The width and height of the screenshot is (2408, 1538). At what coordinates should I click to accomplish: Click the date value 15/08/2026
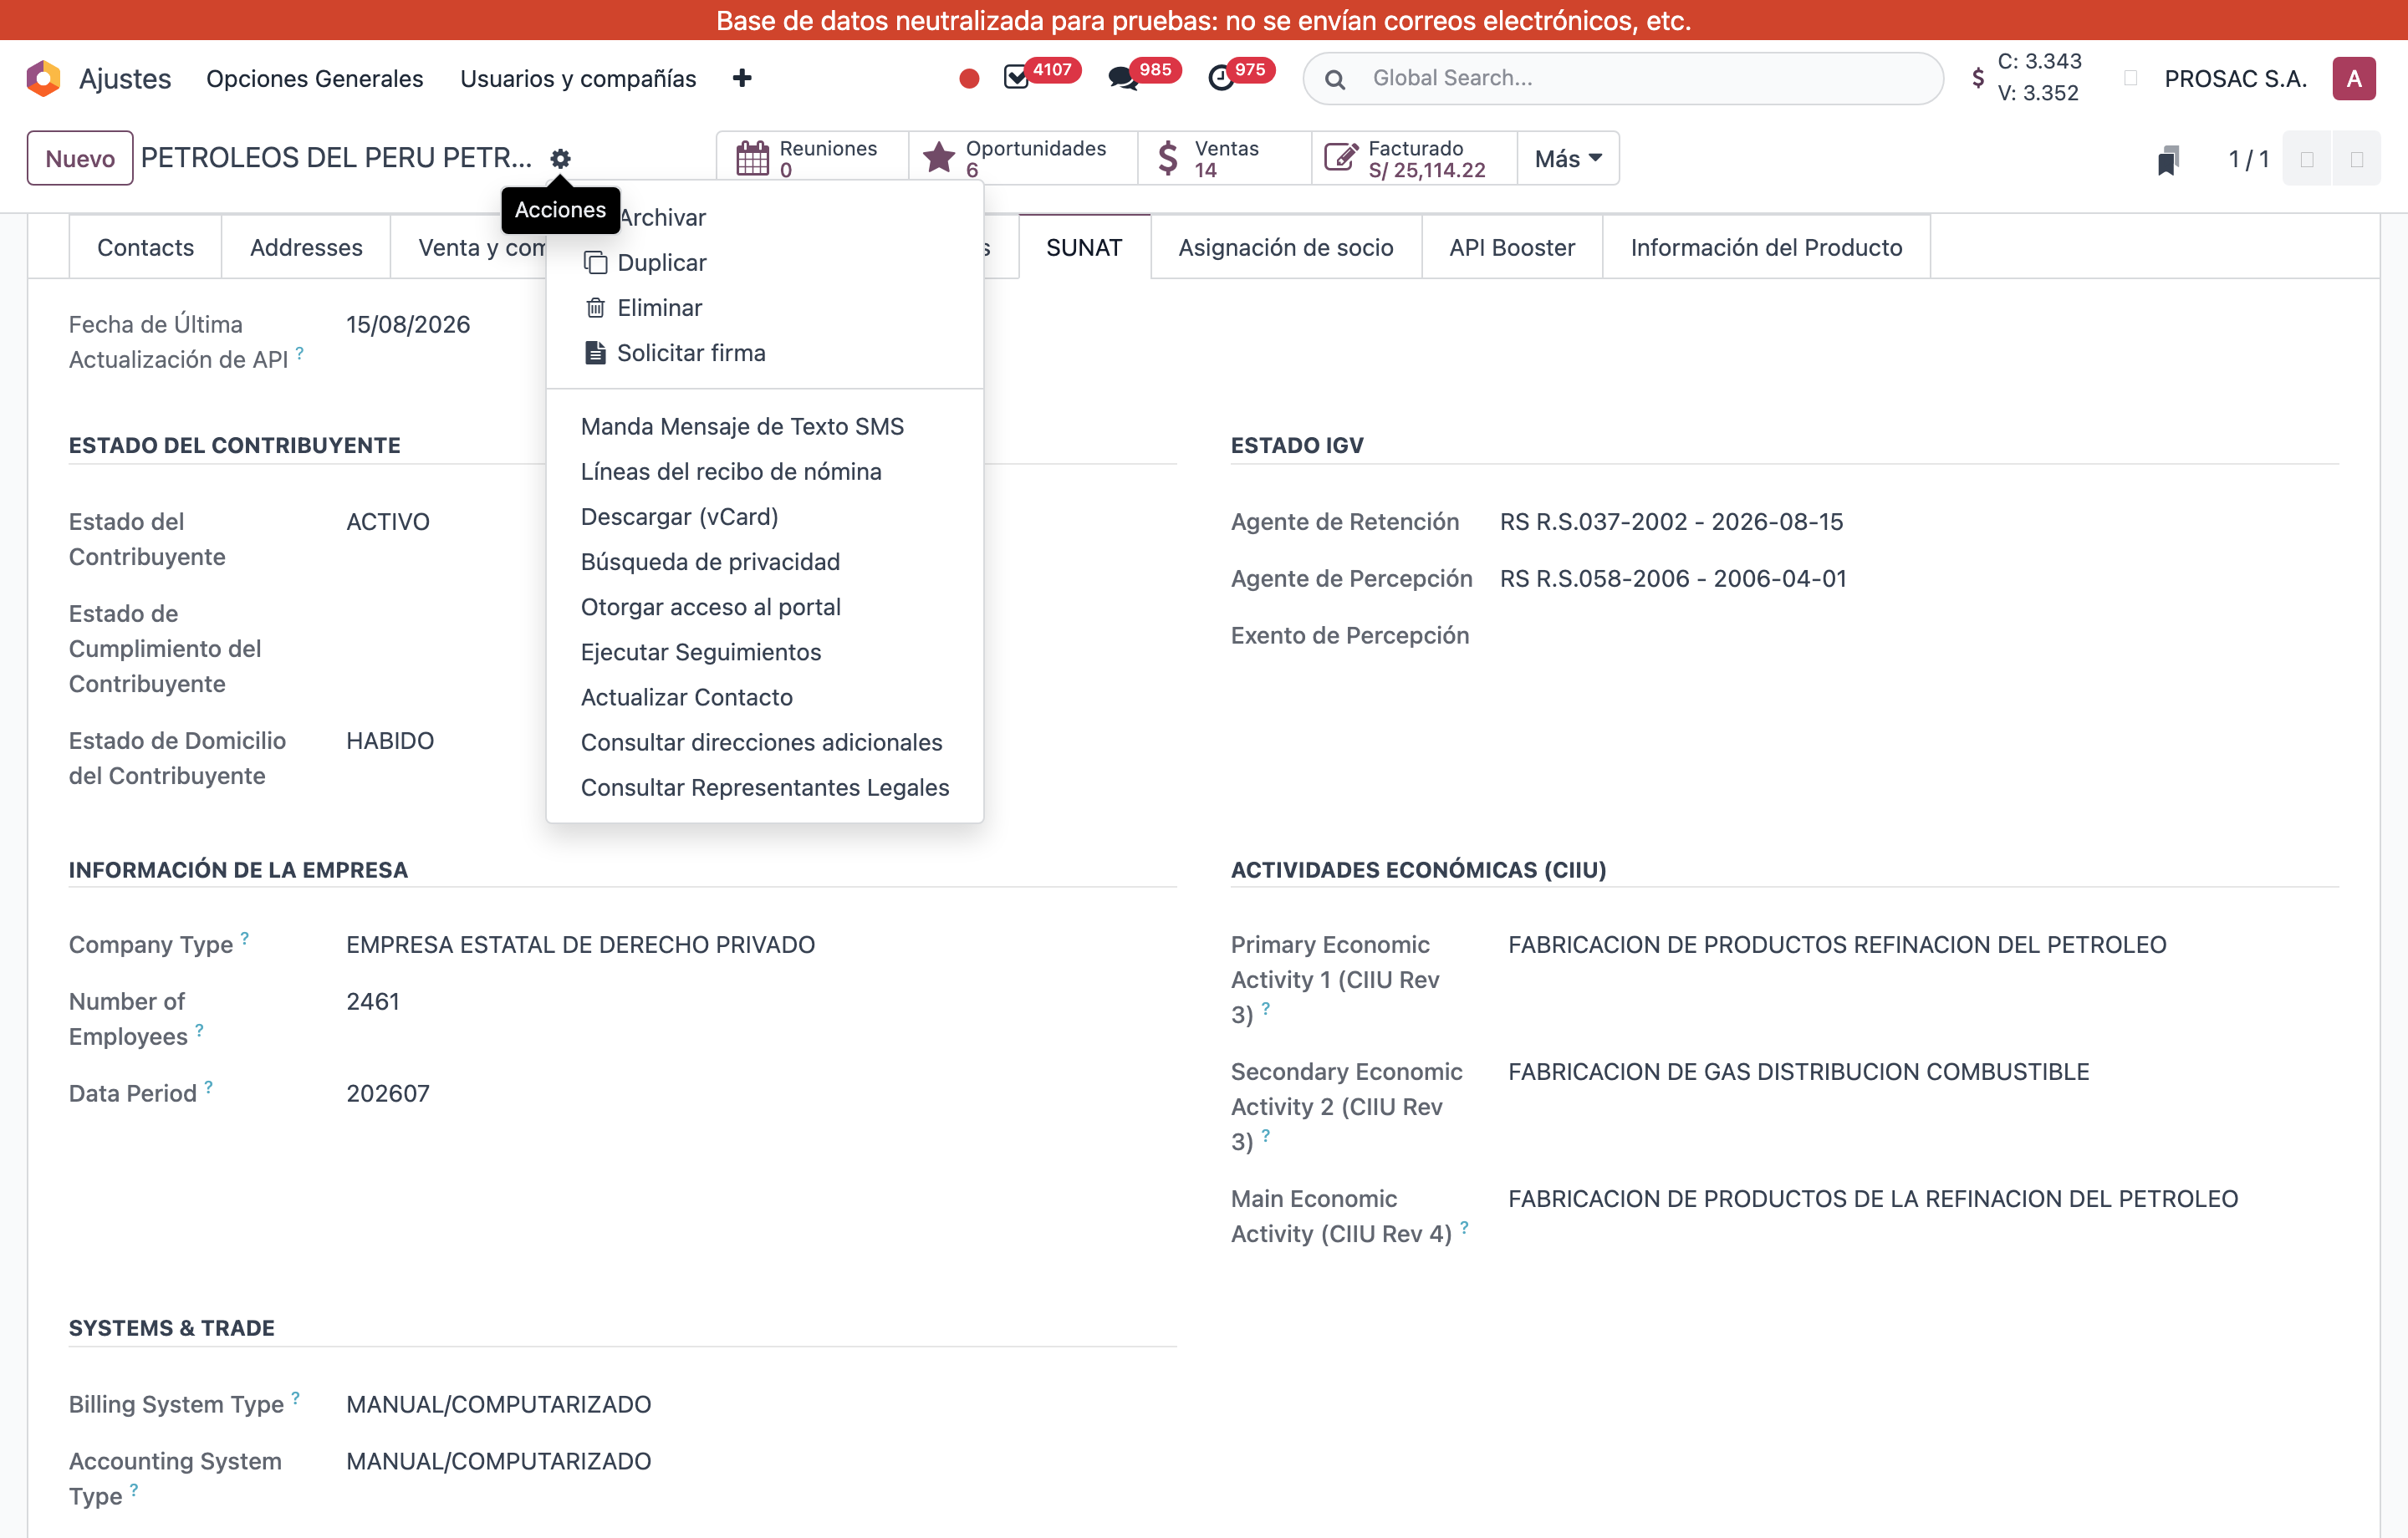tap(408, 324)
